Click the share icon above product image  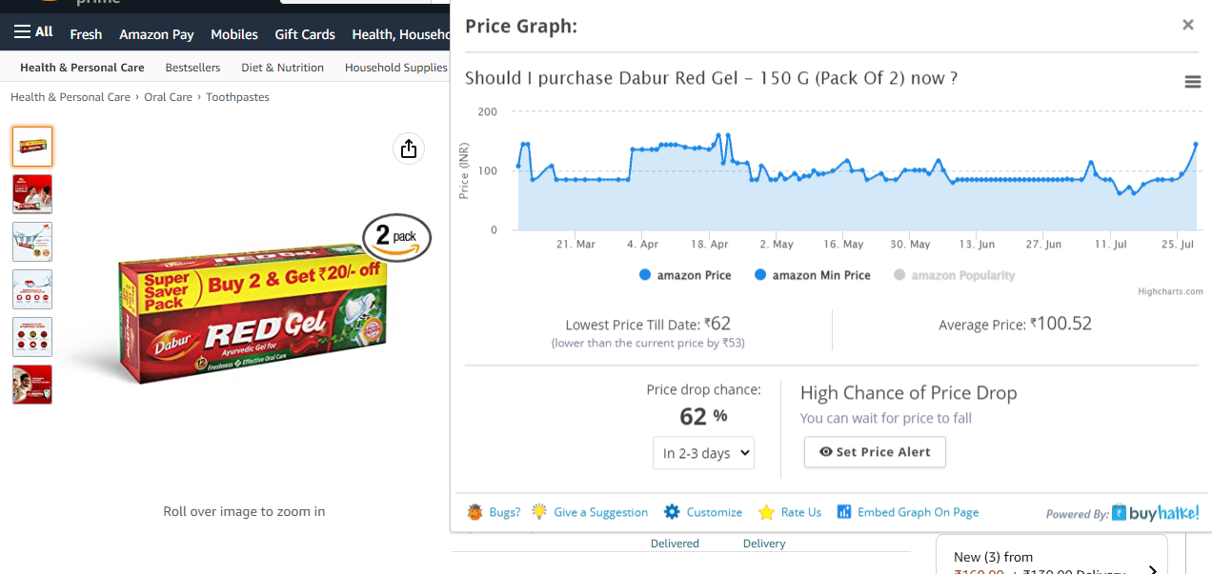[x=409, y=148]
